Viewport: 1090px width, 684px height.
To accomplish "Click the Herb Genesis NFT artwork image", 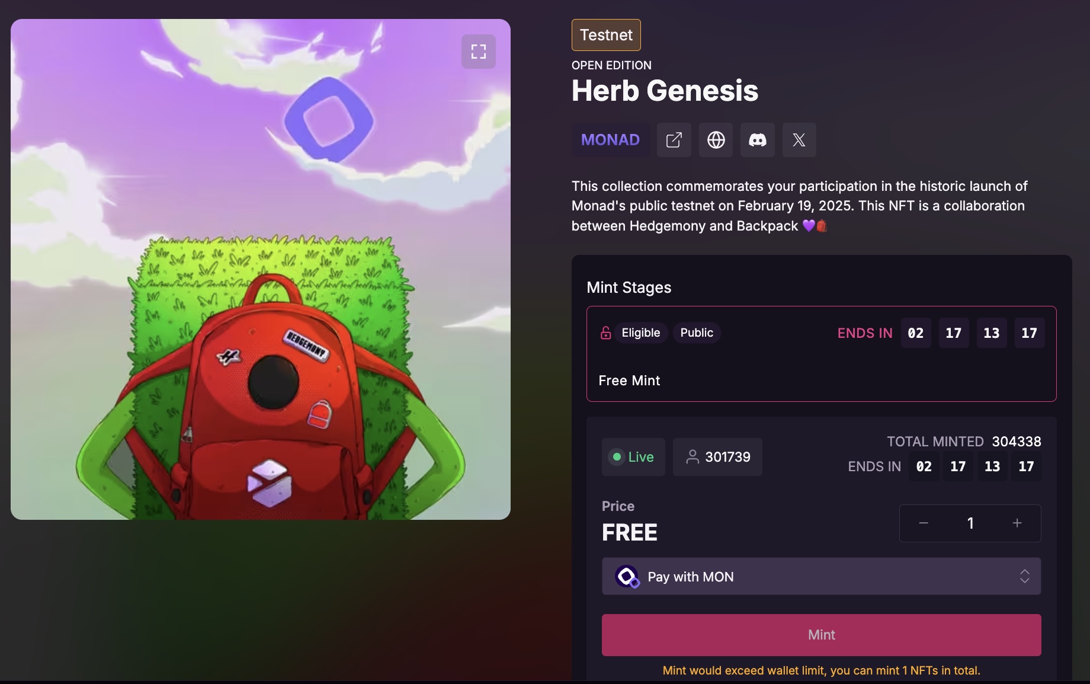I will [261, 270].
